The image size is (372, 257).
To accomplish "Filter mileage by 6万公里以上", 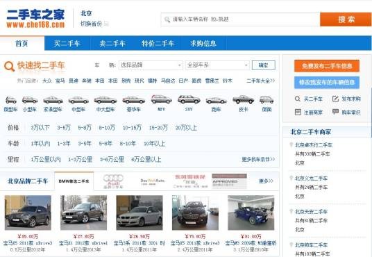I will [x=146, y=159].
